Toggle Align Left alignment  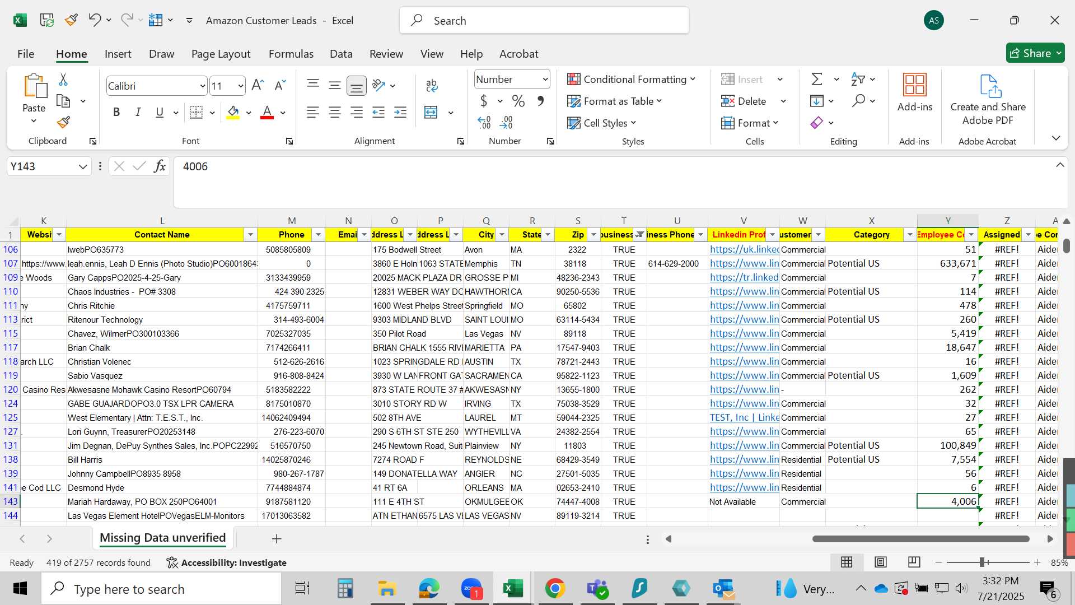click(313, 112)
